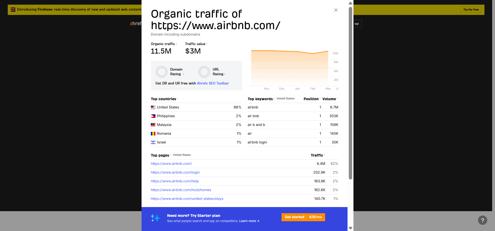495x231 pixels.
Task: Open the airbnb.com/login page link
Action: pyautogui.click(x=175, y=172)
